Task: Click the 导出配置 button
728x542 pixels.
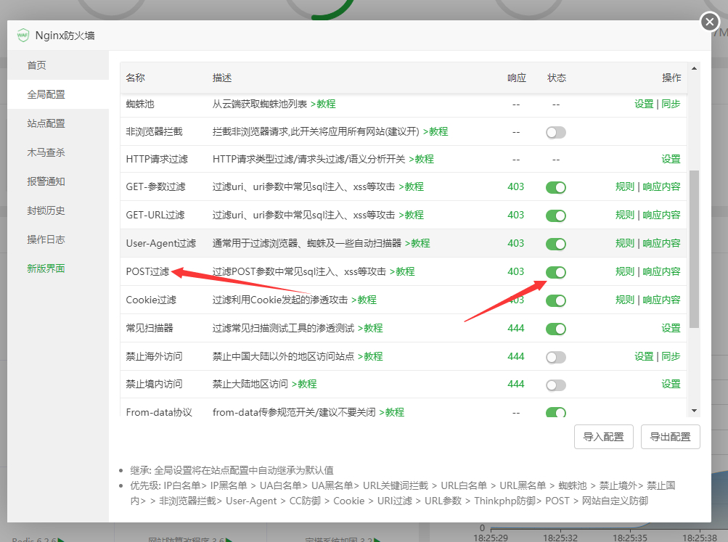Action: click(x=670, y=437)
